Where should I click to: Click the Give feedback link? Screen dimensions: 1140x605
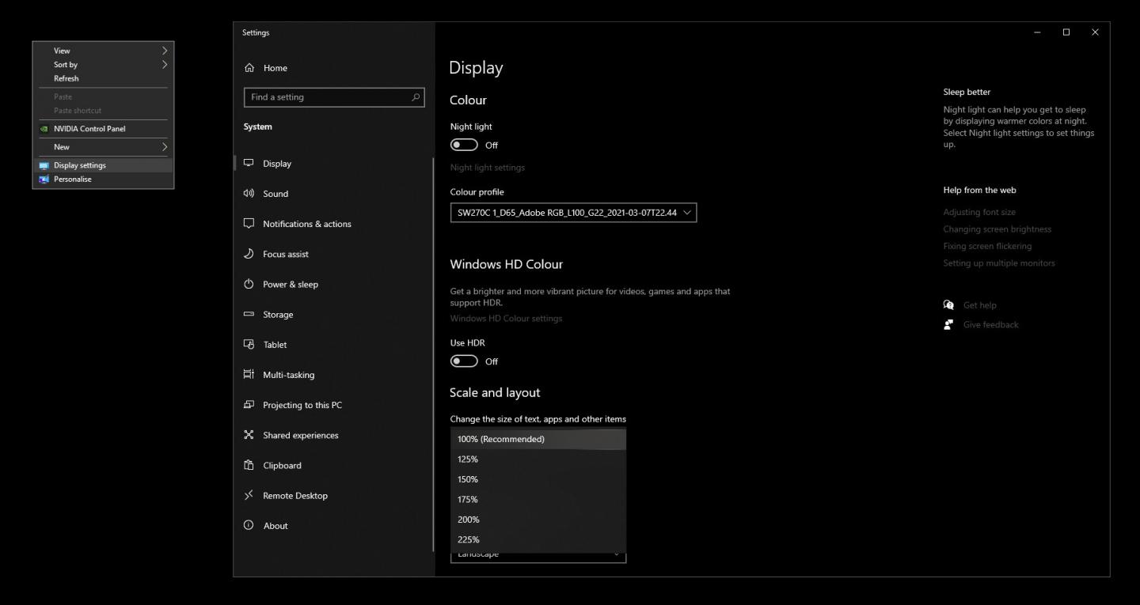point(990,325)
